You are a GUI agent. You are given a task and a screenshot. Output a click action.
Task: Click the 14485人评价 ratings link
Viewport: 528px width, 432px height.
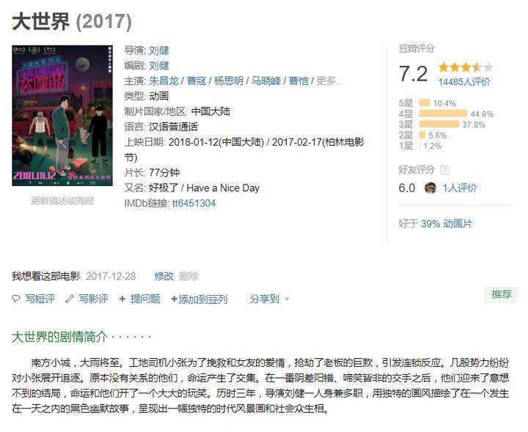pyautogui.click(x=464, y=82)
